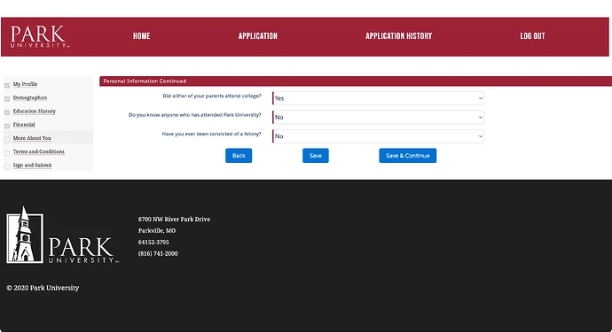Screen dimensions: 612x332
Task: Click the '8700 NW River Park Drive' address
Action: tap(174, 220)
